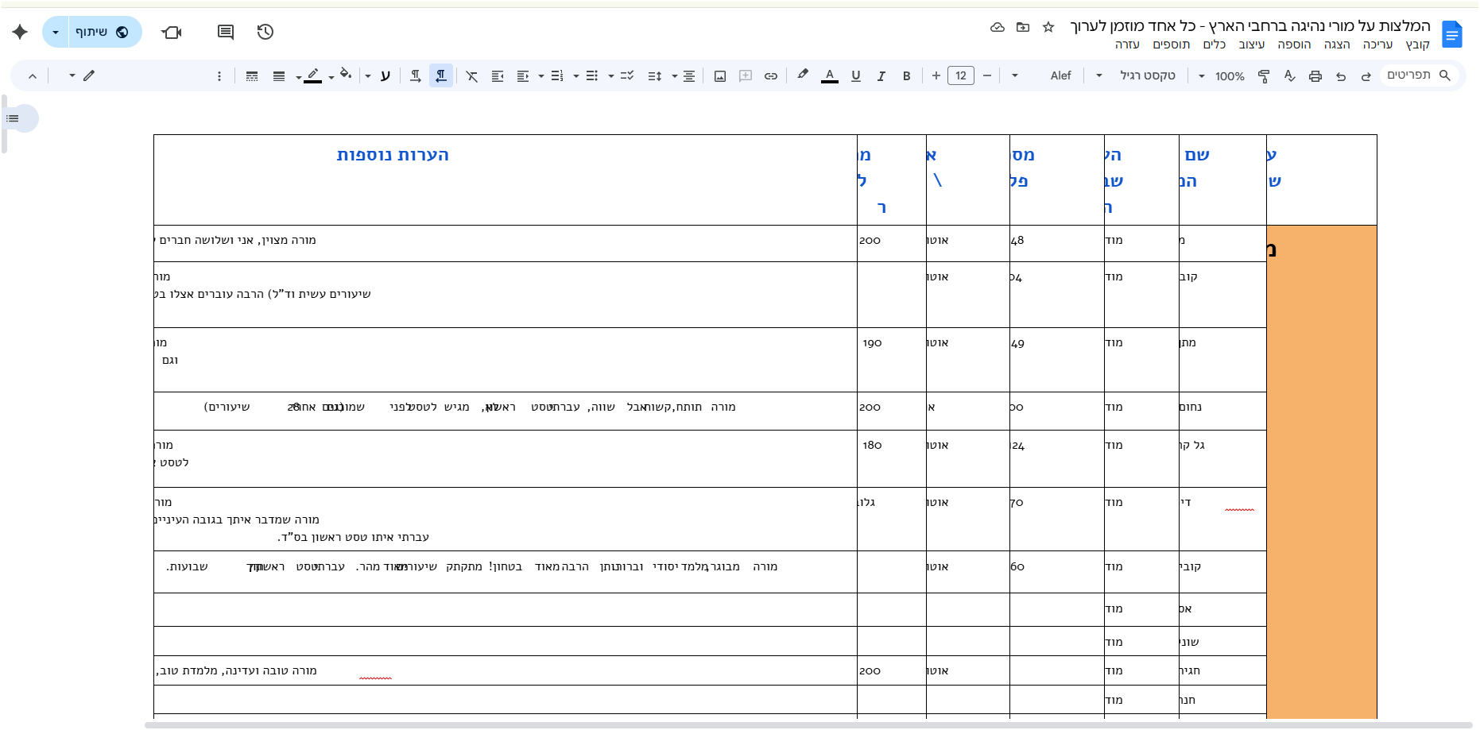Viewport: 1480px width, 730px height.
Task: Click the spelling and grammar check icon
Action: click(1289, 76)
